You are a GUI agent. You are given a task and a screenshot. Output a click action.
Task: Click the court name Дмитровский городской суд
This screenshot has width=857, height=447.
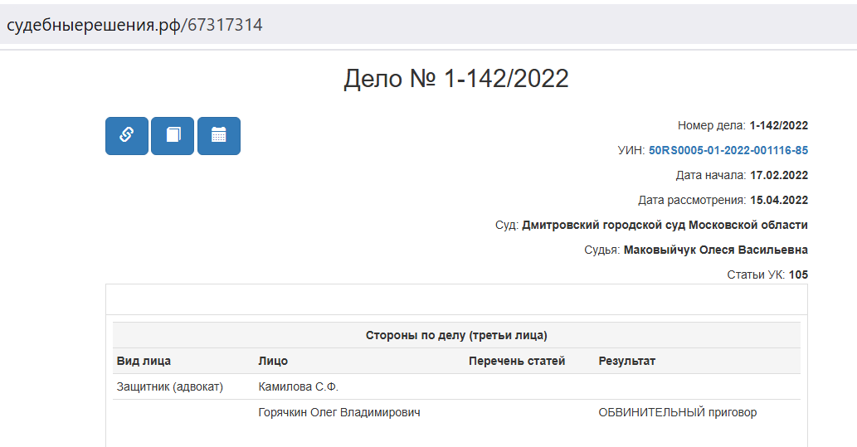603,225
